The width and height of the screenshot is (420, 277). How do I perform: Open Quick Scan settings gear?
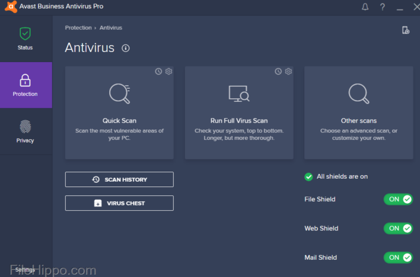point(169,72)
